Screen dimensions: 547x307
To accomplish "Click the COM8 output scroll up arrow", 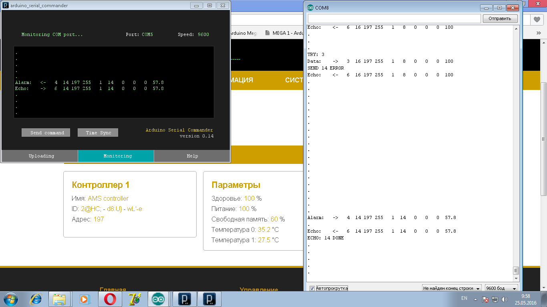I will tap(516, 28).
